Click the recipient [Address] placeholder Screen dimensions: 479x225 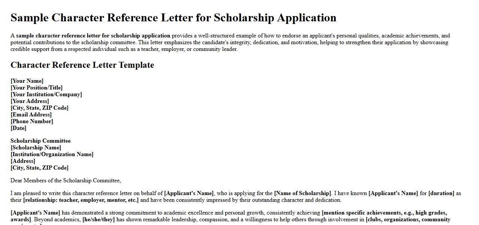point(23,161)
